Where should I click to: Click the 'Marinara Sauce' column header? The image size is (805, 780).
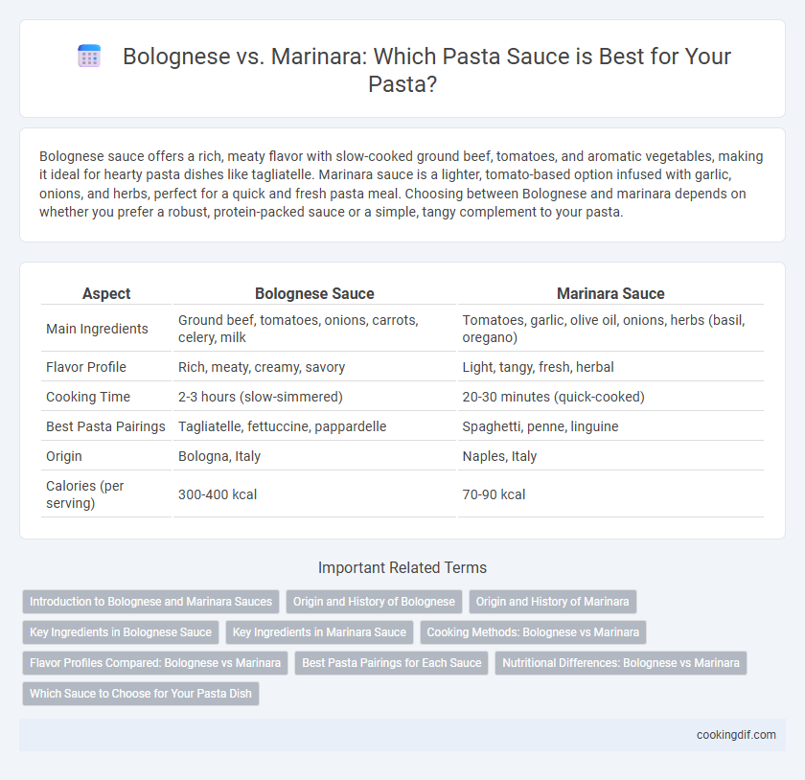tap(610, 293)
